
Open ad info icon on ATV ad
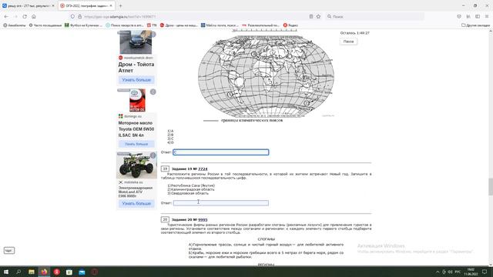[x=153, y=155]
